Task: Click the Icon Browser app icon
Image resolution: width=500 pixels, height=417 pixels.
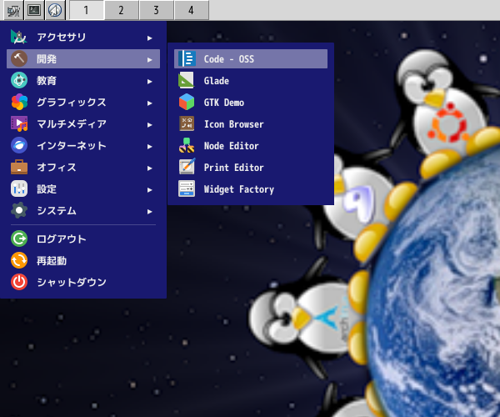Action: tap(187, 123)
